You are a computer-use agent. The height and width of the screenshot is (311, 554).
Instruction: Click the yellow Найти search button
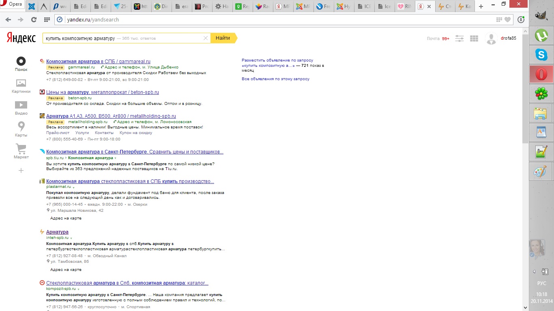[223, 38]
